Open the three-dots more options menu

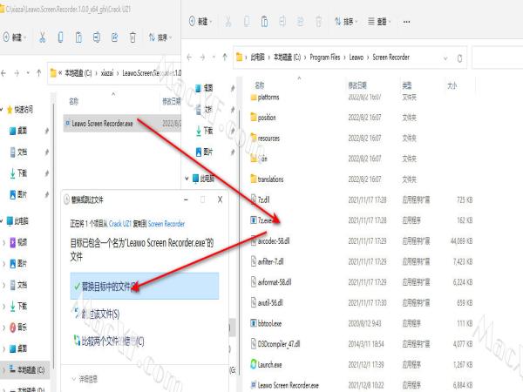click(x=406, y=22)
